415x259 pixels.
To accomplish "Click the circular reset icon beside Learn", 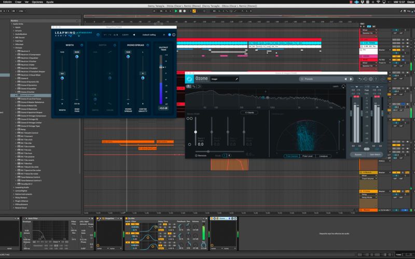I will [343, 87].
